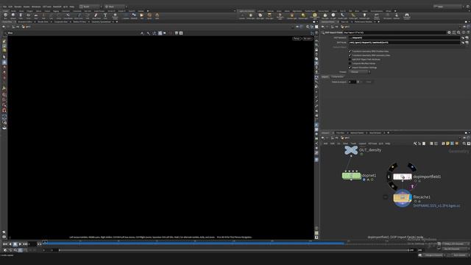Toggle fourth unchecked checkbox in parameters
This screenshot has width=471, height=265.
tap(350, 63)
